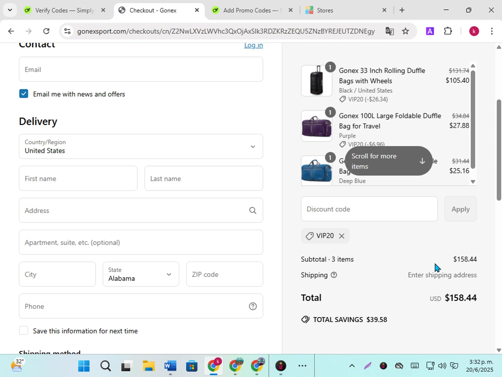The width and height of the screenshot is (502, 377).
Task: Click the page vertical scrollbar thumb
Action: 499,150
